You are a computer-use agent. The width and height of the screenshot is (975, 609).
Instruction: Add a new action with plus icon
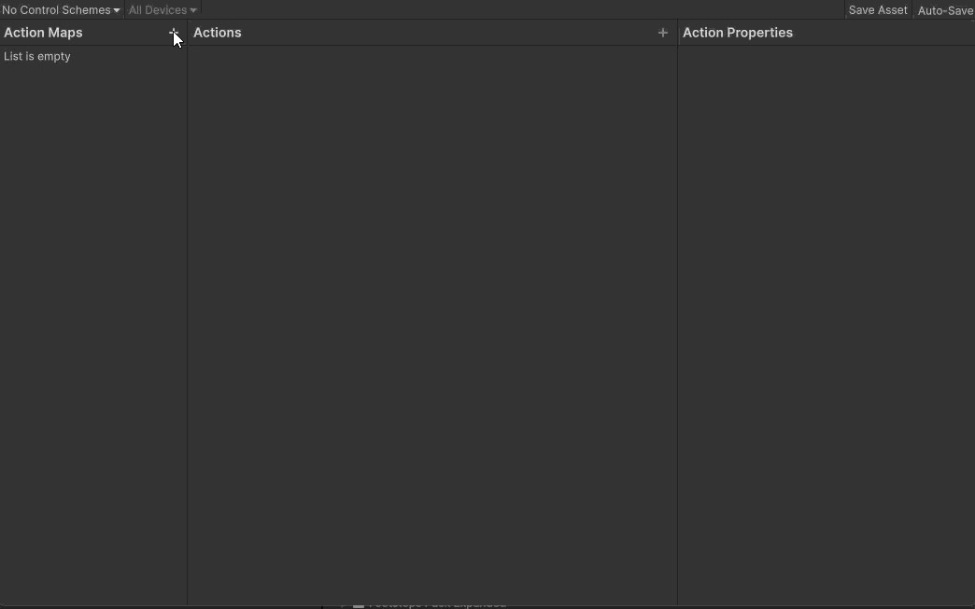[x=663, y=33]
